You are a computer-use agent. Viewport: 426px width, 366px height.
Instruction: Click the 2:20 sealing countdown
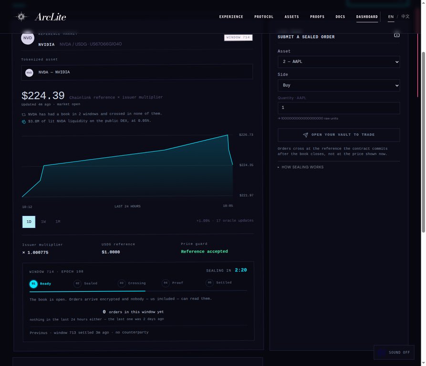point(241,270)
